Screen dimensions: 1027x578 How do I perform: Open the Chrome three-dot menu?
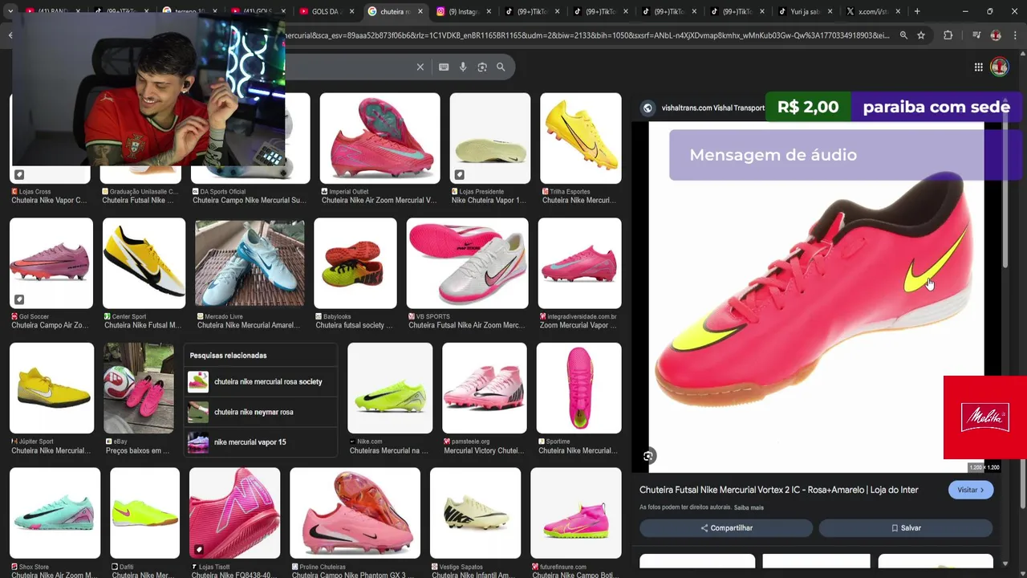pyautogui.click(x=1014, y=35)
